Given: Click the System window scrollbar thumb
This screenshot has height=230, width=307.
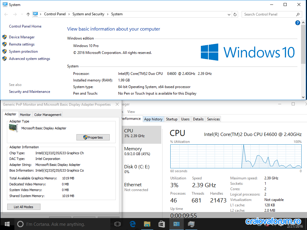Looking at the screenshot, I should pos(303,44).
